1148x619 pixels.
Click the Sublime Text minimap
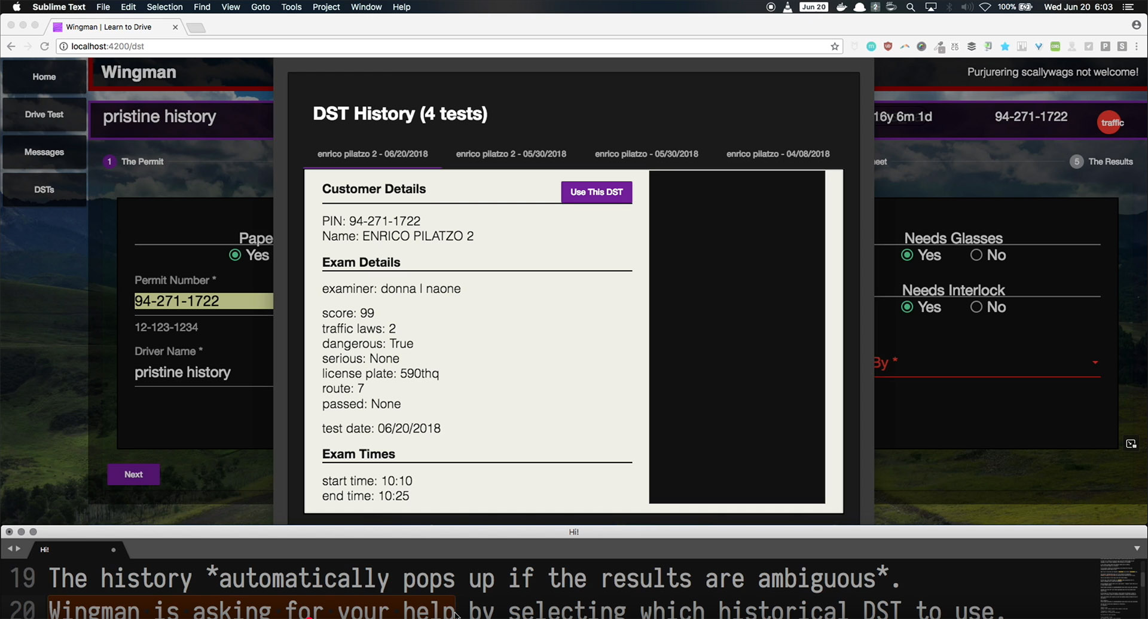coord(1118,588)
